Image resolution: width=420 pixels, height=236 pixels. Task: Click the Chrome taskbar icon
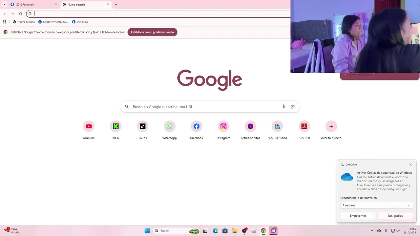(263, 231)
